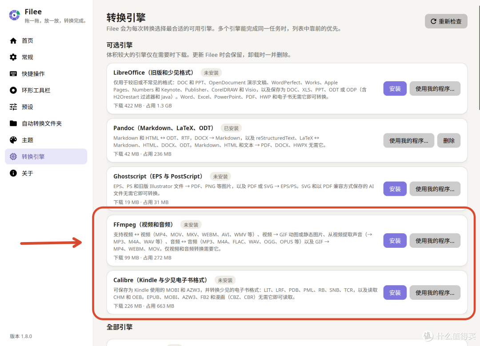Screen dimensions: 480x346
Task: Open the 关于 page
Action: point(46,173)
